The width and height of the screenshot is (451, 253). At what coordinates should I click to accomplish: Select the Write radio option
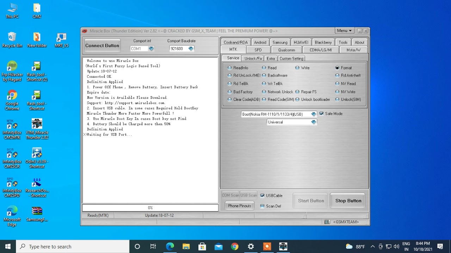tap(302, 68)
